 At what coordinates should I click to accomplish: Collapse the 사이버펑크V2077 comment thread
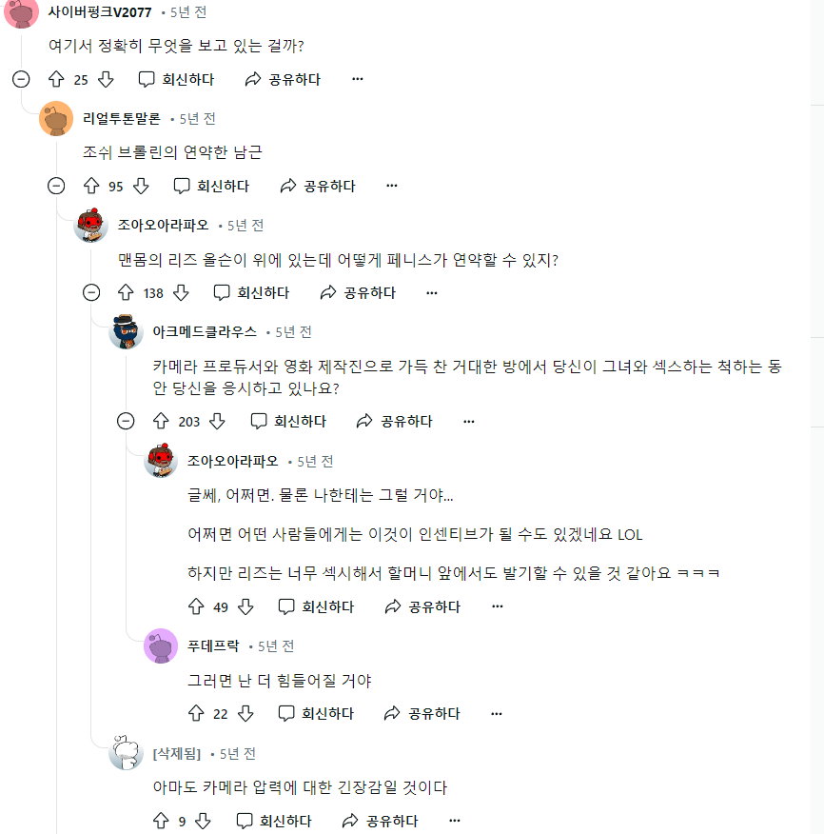21,80
